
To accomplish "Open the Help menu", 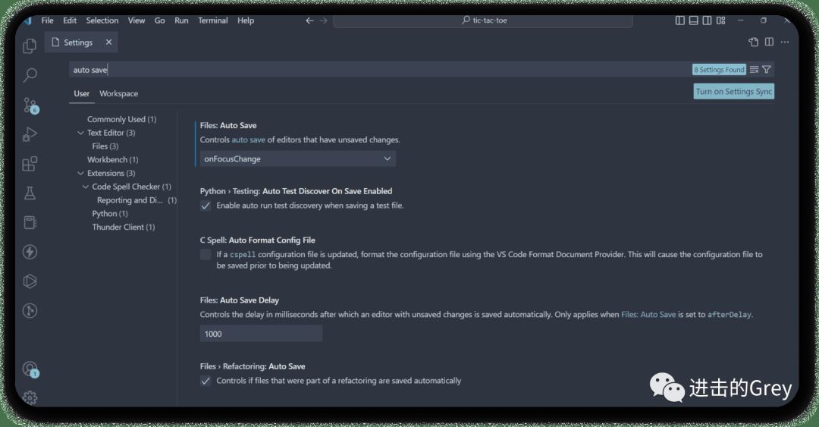I will coord(246,20).
